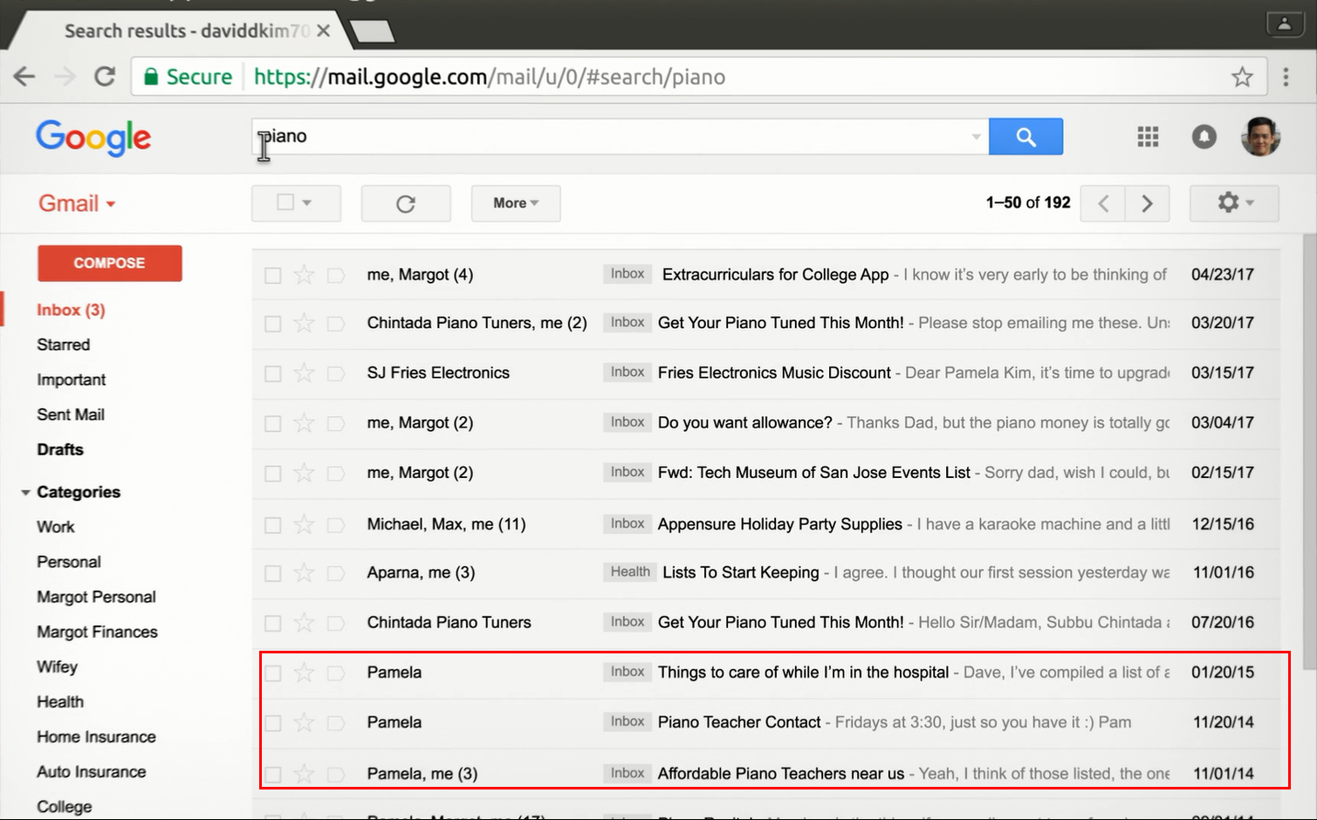Reload the page in the browser

pyautogui.click(x=105, y=77)
